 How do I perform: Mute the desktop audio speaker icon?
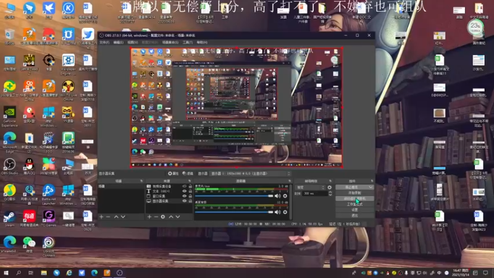coord(277,212)
